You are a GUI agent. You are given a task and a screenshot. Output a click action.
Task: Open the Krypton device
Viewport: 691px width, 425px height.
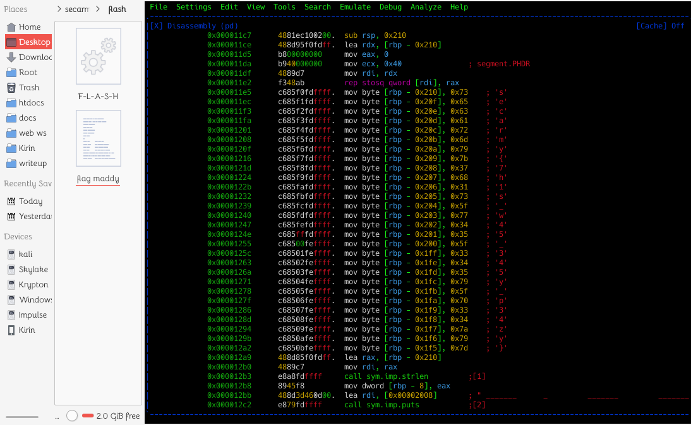coord(28,285)
